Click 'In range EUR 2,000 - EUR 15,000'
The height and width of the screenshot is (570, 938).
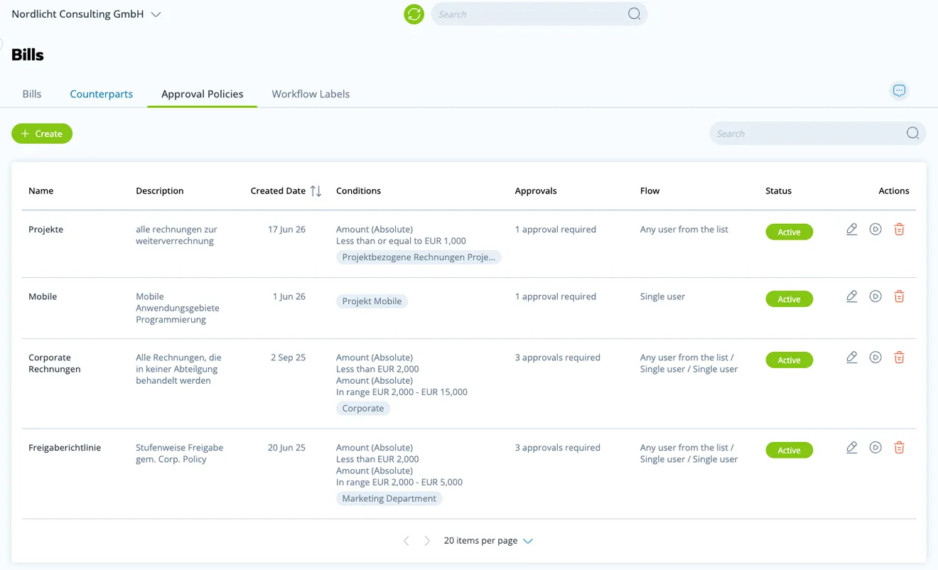tap(401, 392)
